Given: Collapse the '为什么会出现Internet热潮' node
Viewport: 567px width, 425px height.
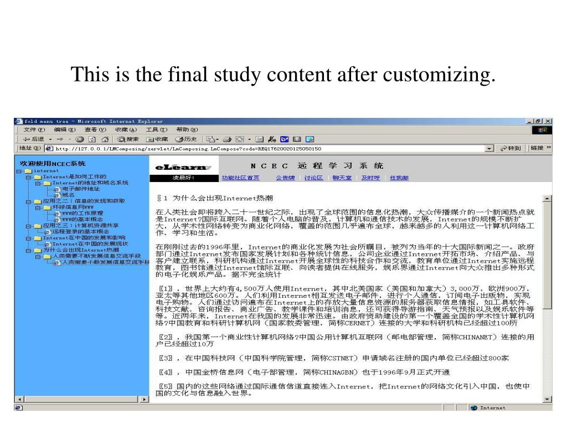Looking at the screenshot, I should coord(28,251).
